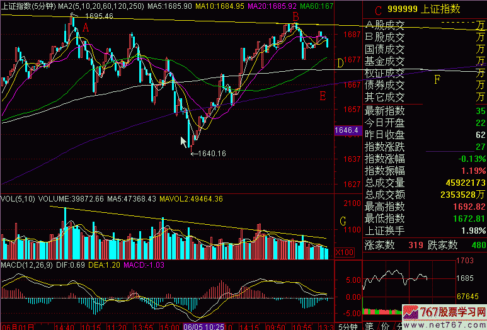Viewport: 487px width, 330px height.
Task: Click the yellow letter G annotation marker
Action: [x=343, y=221]
